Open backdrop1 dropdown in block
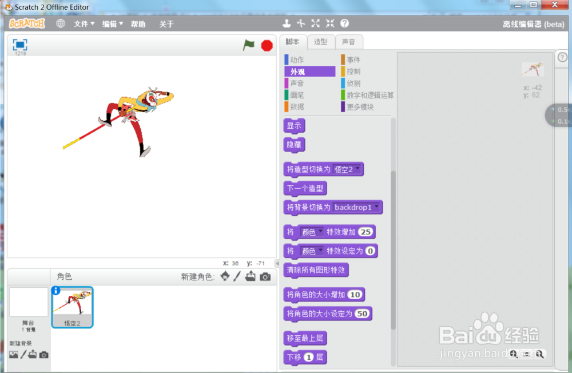The width and height of the screenshot is (572, 373). [356, 207]
